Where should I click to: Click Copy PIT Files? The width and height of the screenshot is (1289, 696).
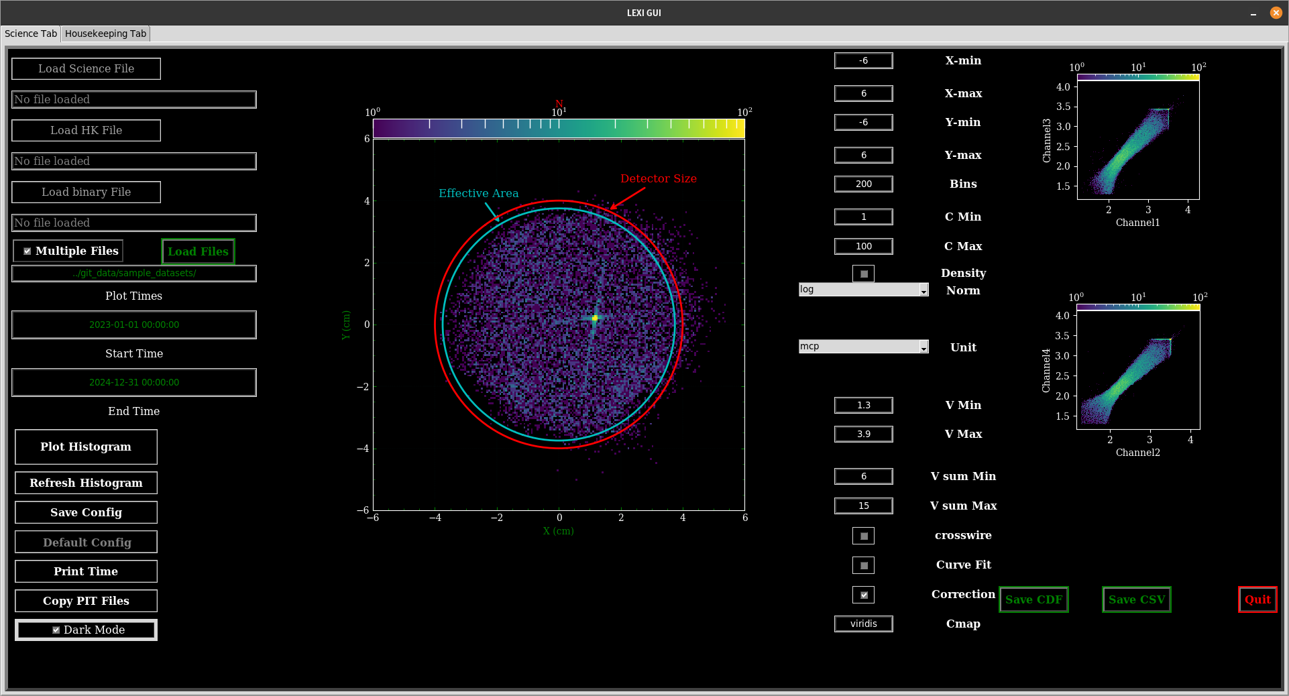pyautogui.click(x=86, y=601)
